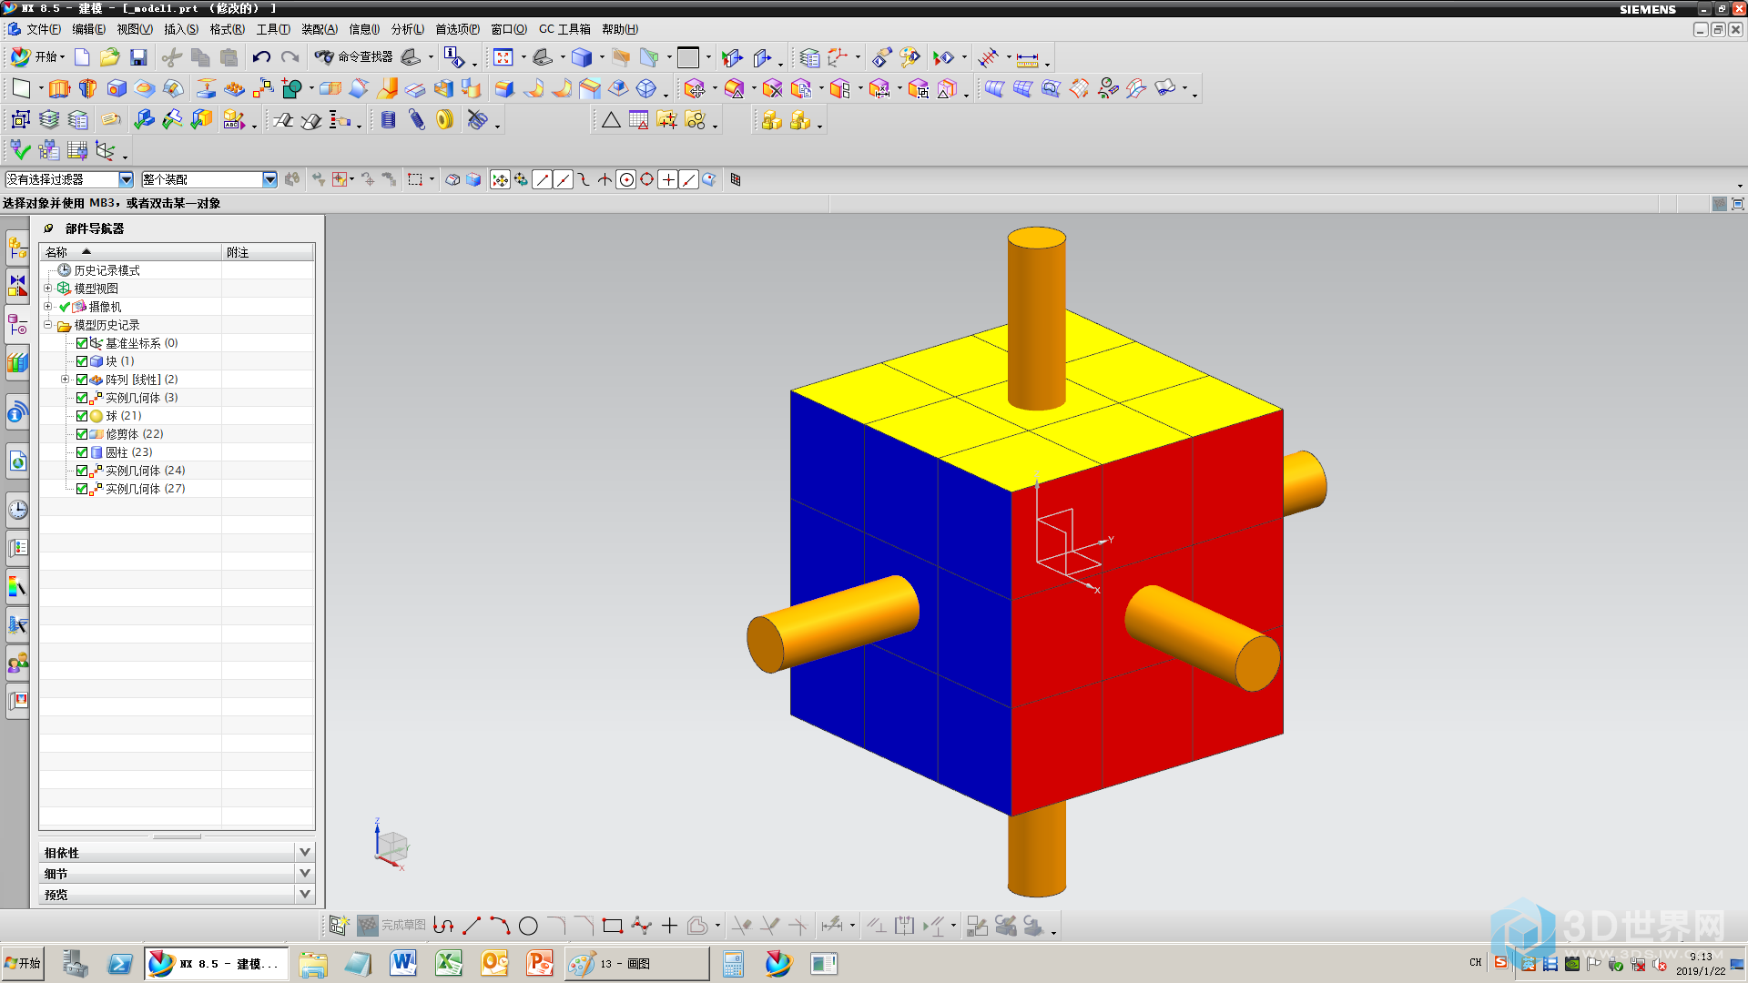Click the 附注 column header
This screenshot has height=983, width=1748.
(269, 252)
